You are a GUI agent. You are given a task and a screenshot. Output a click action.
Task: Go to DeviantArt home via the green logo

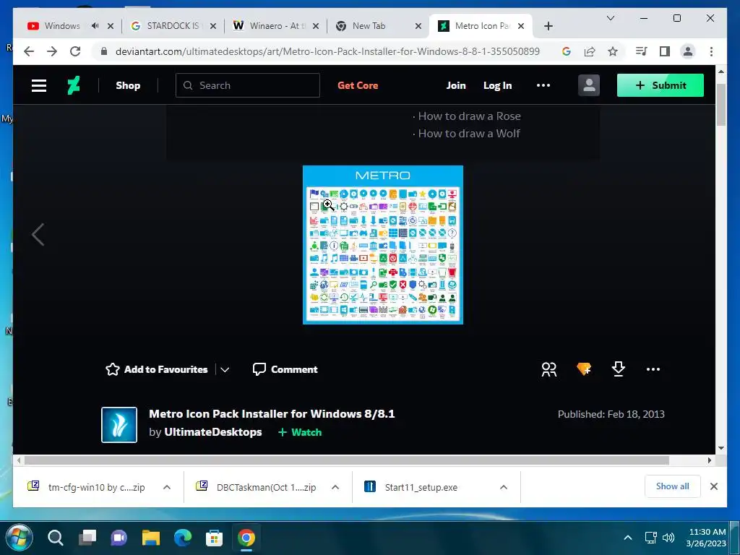click(73, 85)
